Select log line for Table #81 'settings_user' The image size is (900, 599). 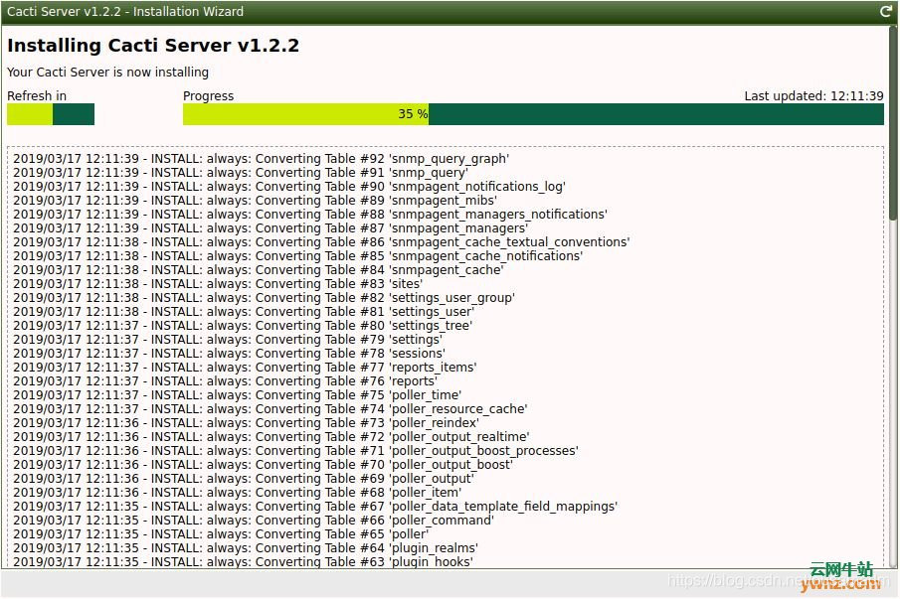coord(244,311)
